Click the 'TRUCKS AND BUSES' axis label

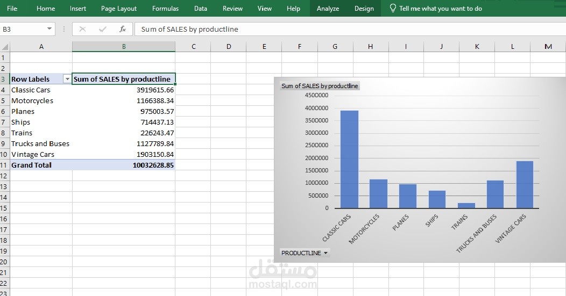point(477,233)
